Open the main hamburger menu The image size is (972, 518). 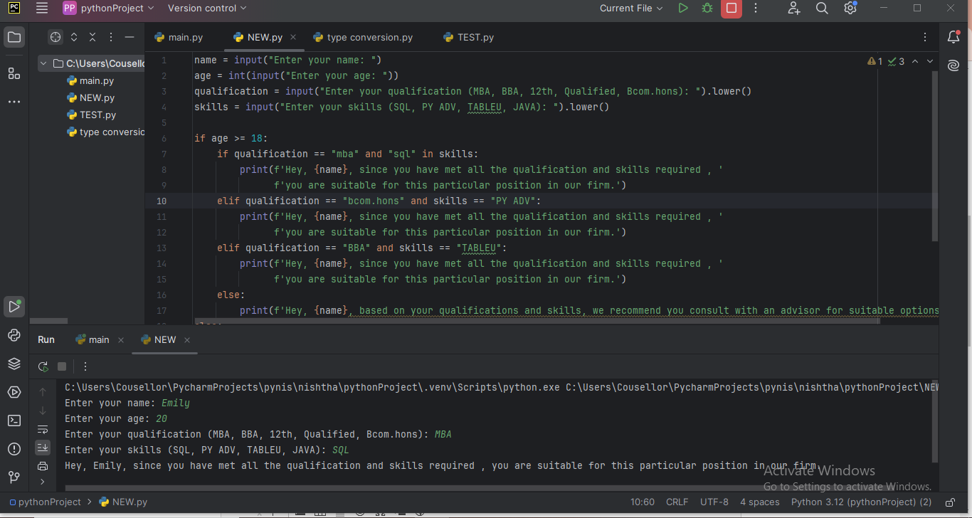tap(42, 9)
